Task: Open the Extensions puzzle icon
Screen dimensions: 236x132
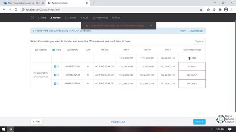Action: [220, 10]
